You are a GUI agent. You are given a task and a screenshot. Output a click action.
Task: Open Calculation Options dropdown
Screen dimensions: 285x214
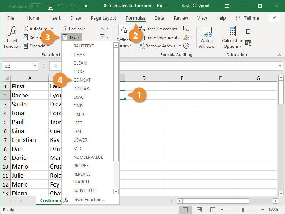click(x=232, y=37)
